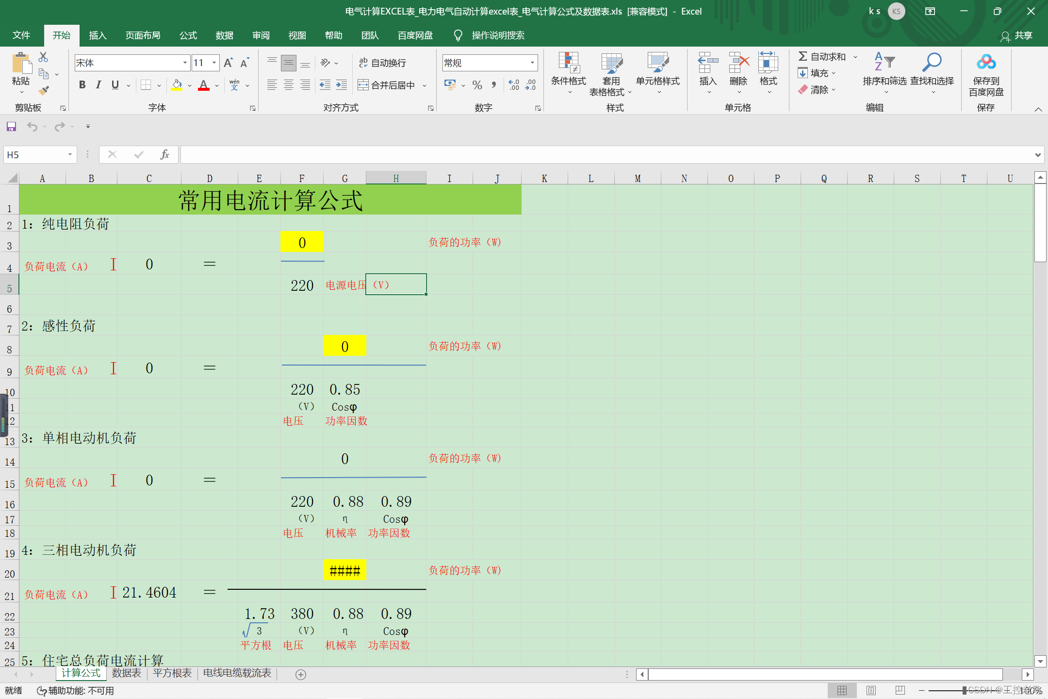Switch to the 公式 ribbon tab
Screen dimensions: 1048x699
[188, 35]
